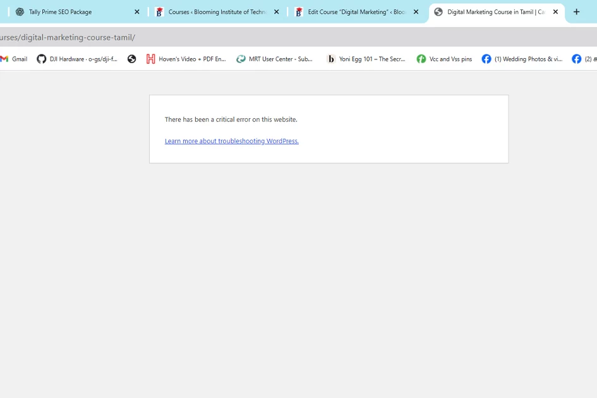Open the Vcc and Vss pins bookmark

pyautogui.click(x=444, y=59)
